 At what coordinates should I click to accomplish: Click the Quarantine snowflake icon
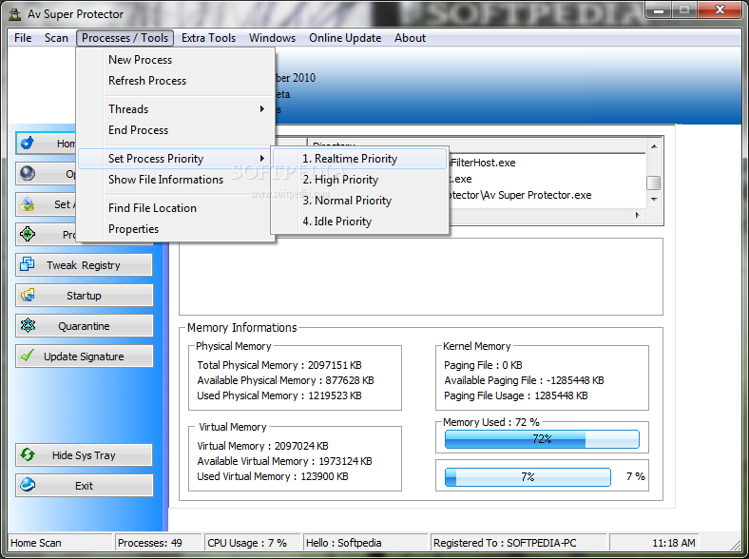click(28, 325)
